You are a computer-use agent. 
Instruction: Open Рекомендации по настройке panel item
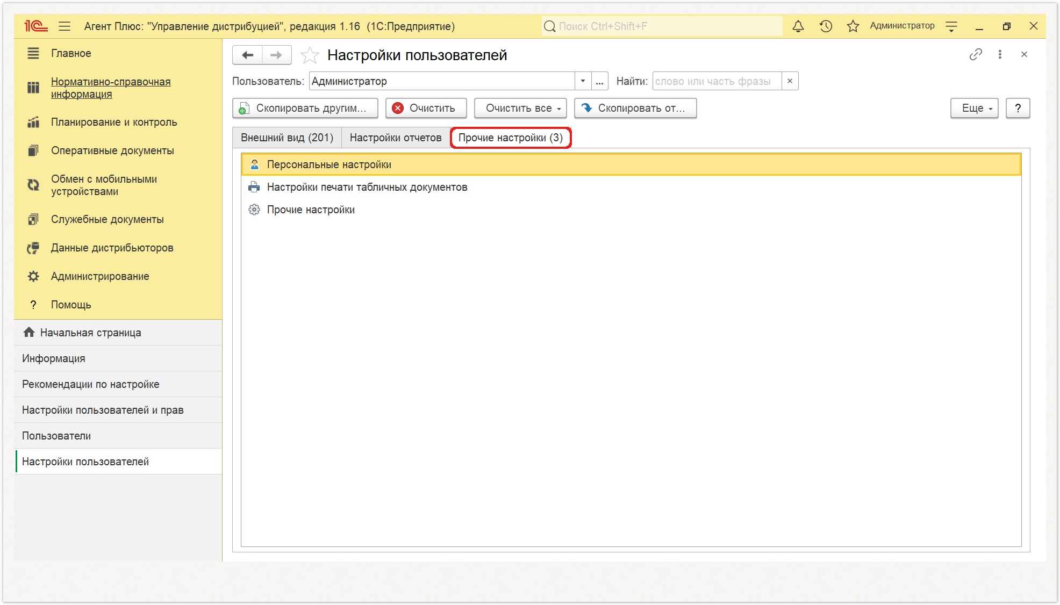click(x=118, y=384)
